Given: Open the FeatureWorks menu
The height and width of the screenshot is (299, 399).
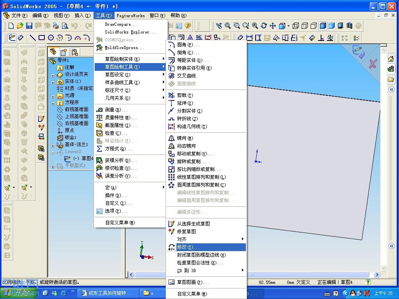Looking at the screenshot, I should click(x=131, y=16).
